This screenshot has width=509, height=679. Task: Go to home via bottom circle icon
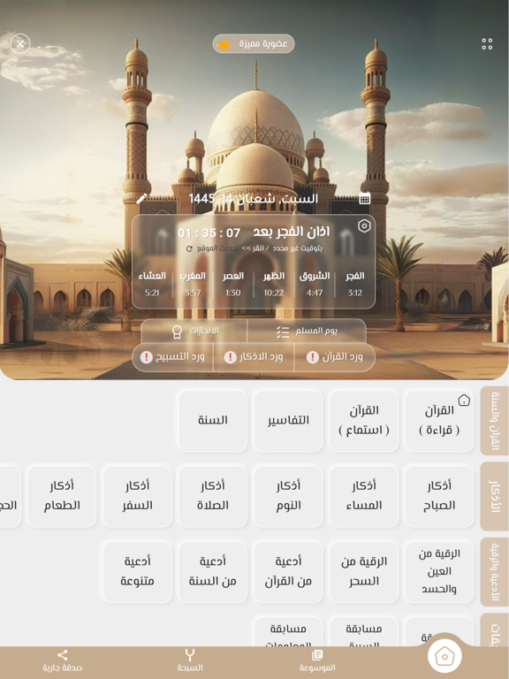pyautogui.click(x=444, y=657)
